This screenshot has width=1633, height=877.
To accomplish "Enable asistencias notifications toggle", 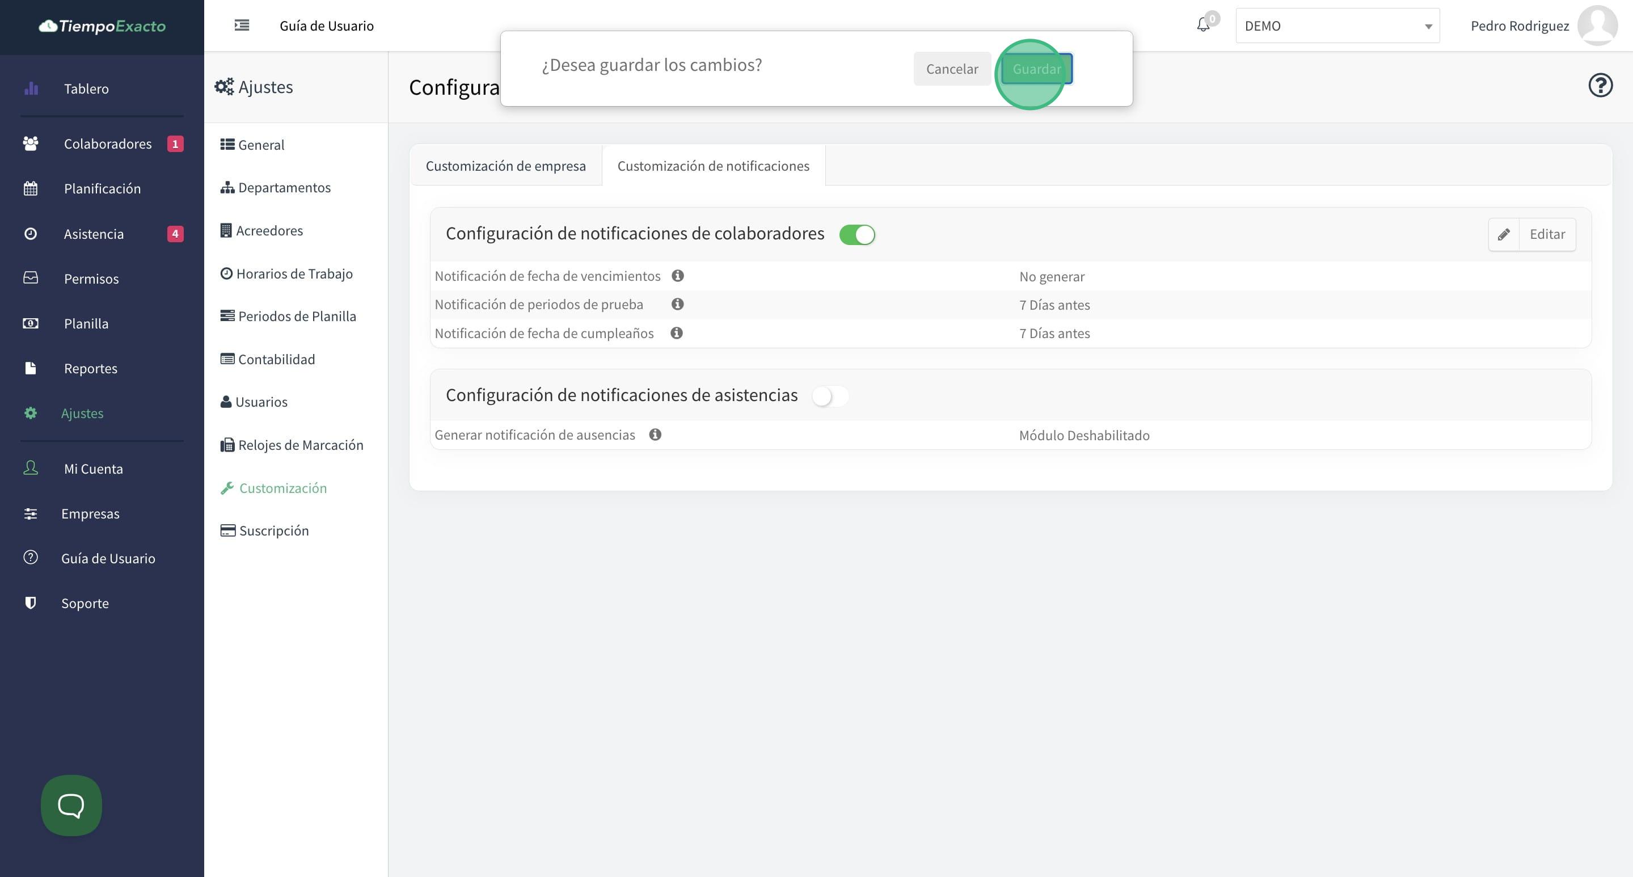I will [x=830, y=397].
